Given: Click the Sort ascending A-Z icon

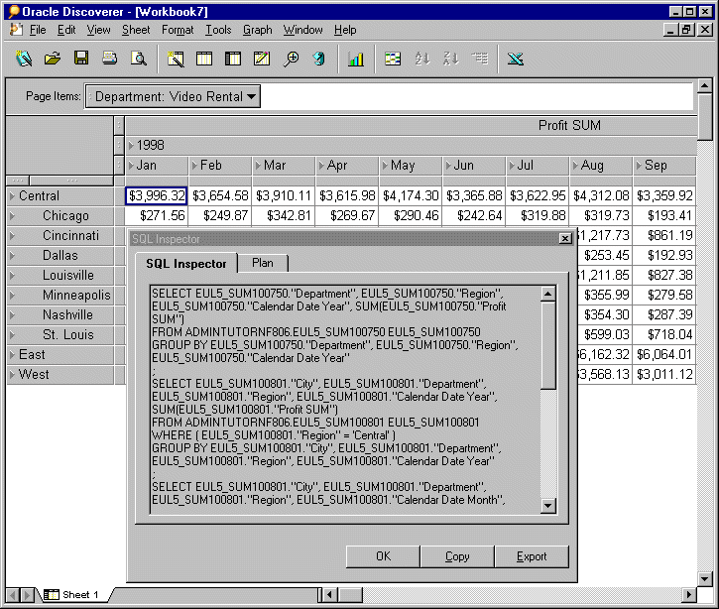Looking at the screenshot, I should coord(421,59).
